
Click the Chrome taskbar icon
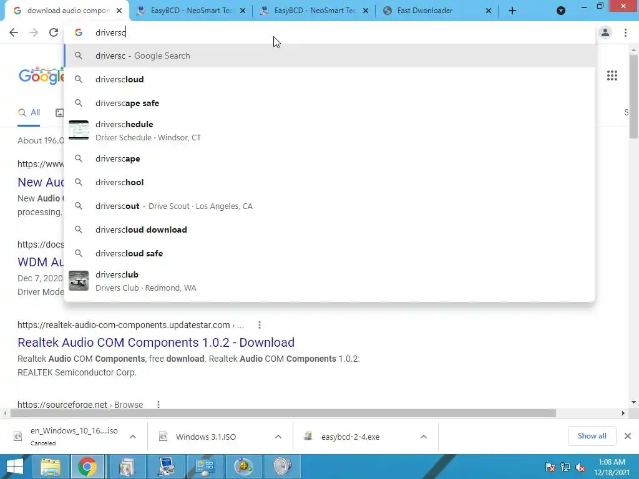(x=87, y=467)
